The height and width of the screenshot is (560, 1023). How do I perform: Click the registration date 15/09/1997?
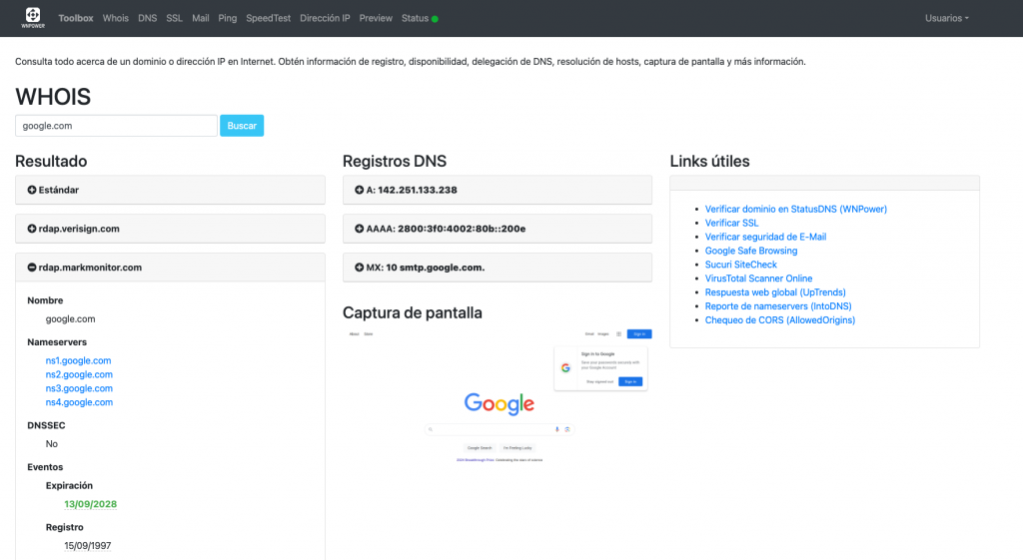coord(88,546)
